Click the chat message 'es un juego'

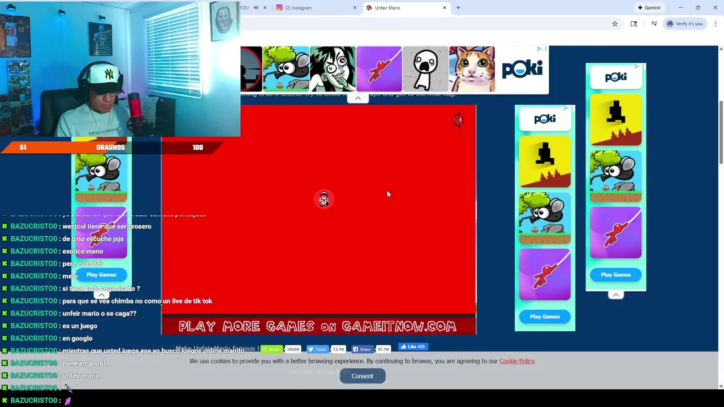tap(80, 326)
